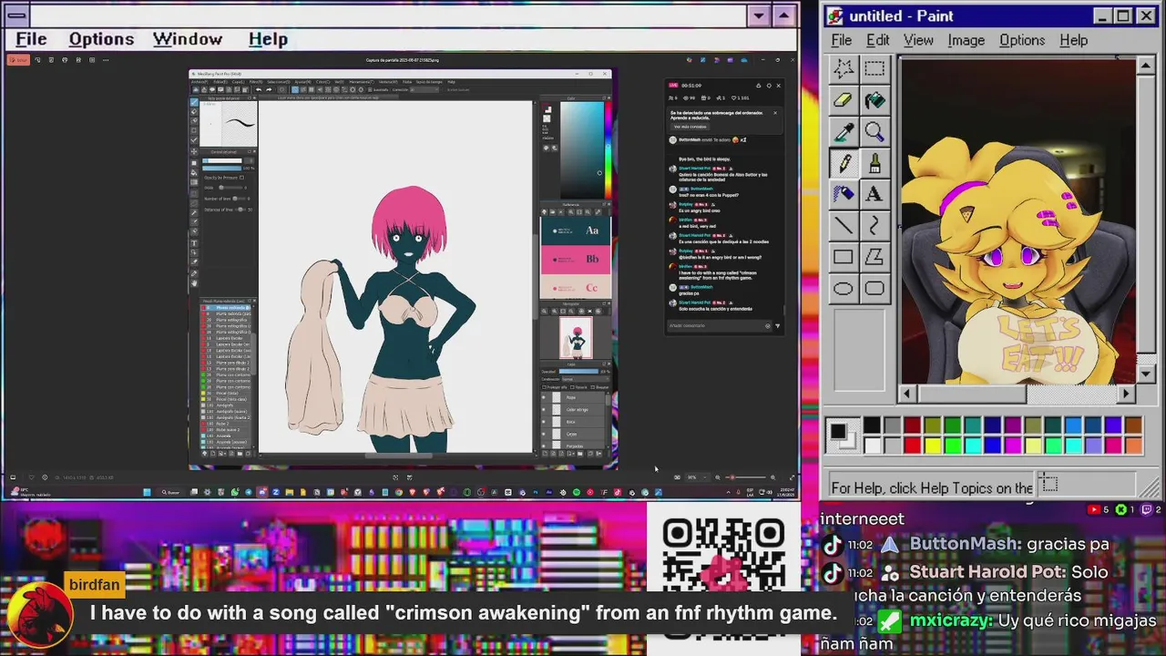Screen dimensions: 1166x656
Task: Select the Free-Form Select tool in Paint
Action: (844, 68)
